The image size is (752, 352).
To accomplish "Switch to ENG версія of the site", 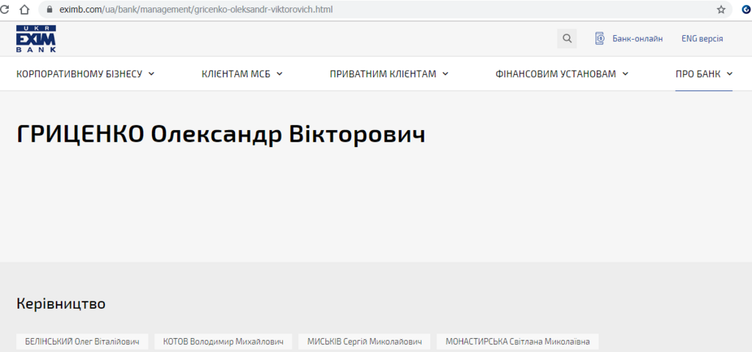I will pyautogui.click(x=702, y=39).
